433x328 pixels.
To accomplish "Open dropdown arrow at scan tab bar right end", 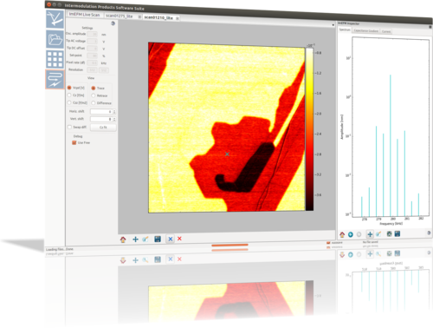I will (333, 25).
